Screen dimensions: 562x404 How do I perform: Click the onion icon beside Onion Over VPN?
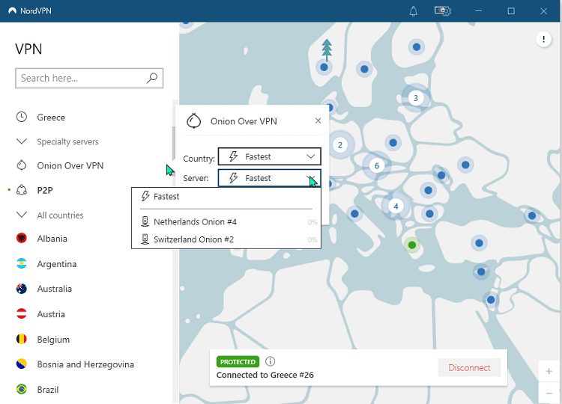(22, 165)
